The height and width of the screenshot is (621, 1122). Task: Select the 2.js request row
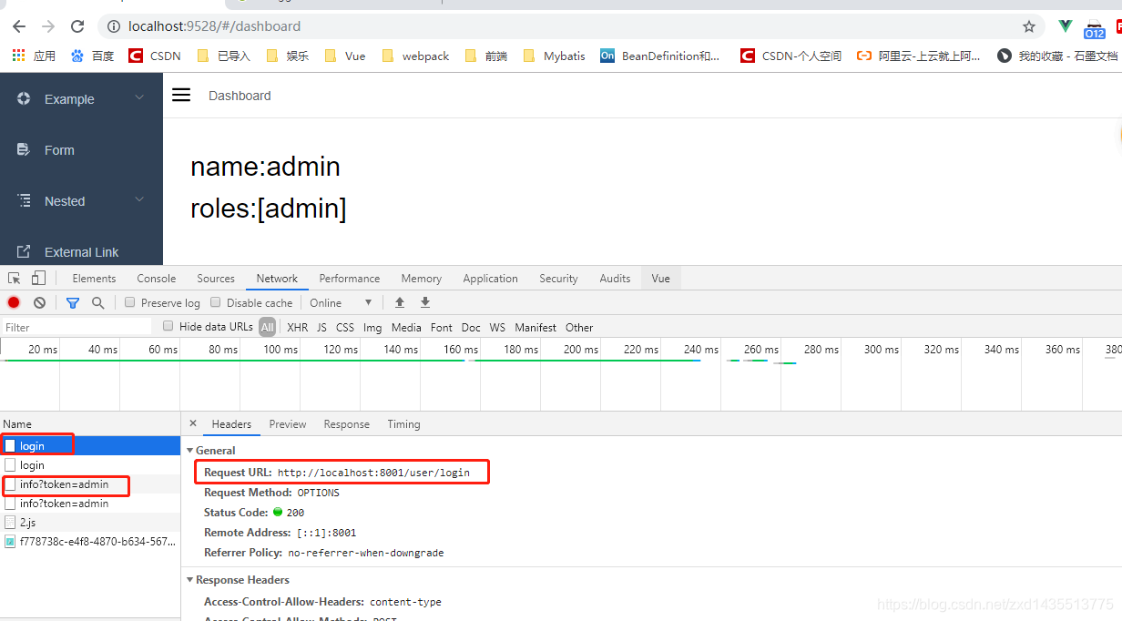coord(90,522)
